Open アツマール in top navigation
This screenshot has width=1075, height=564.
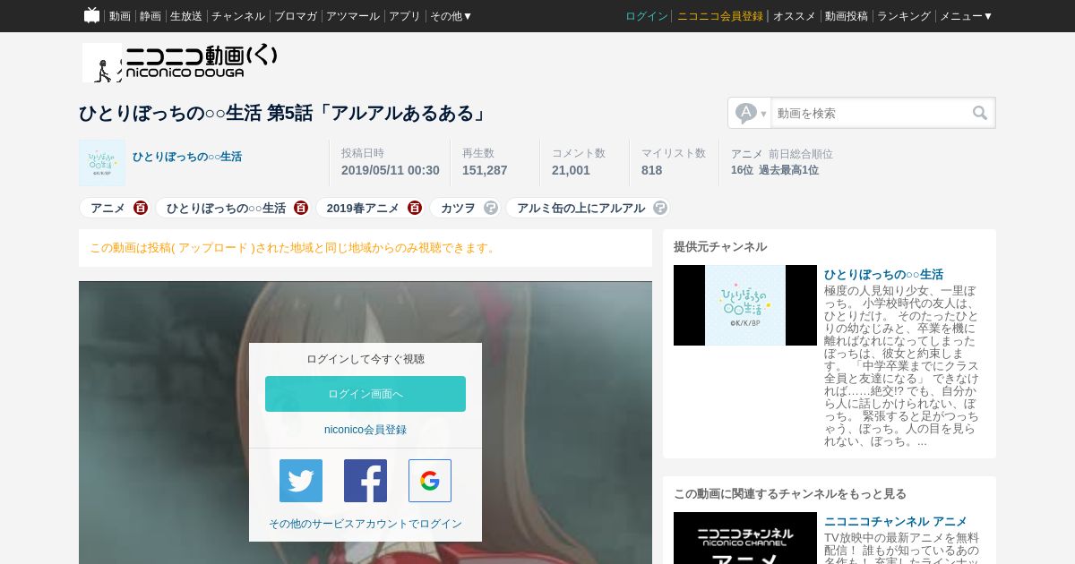pyautogui.click(x=353, y=16)
